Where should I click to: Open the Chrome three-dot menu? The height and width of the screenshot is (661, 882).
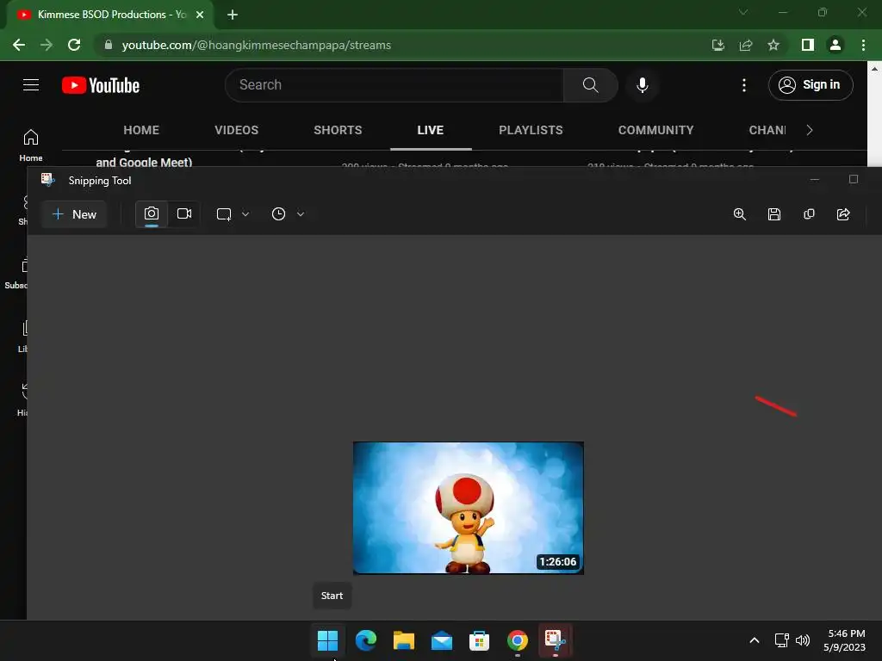pyautogui.click(x=863, y=45)
